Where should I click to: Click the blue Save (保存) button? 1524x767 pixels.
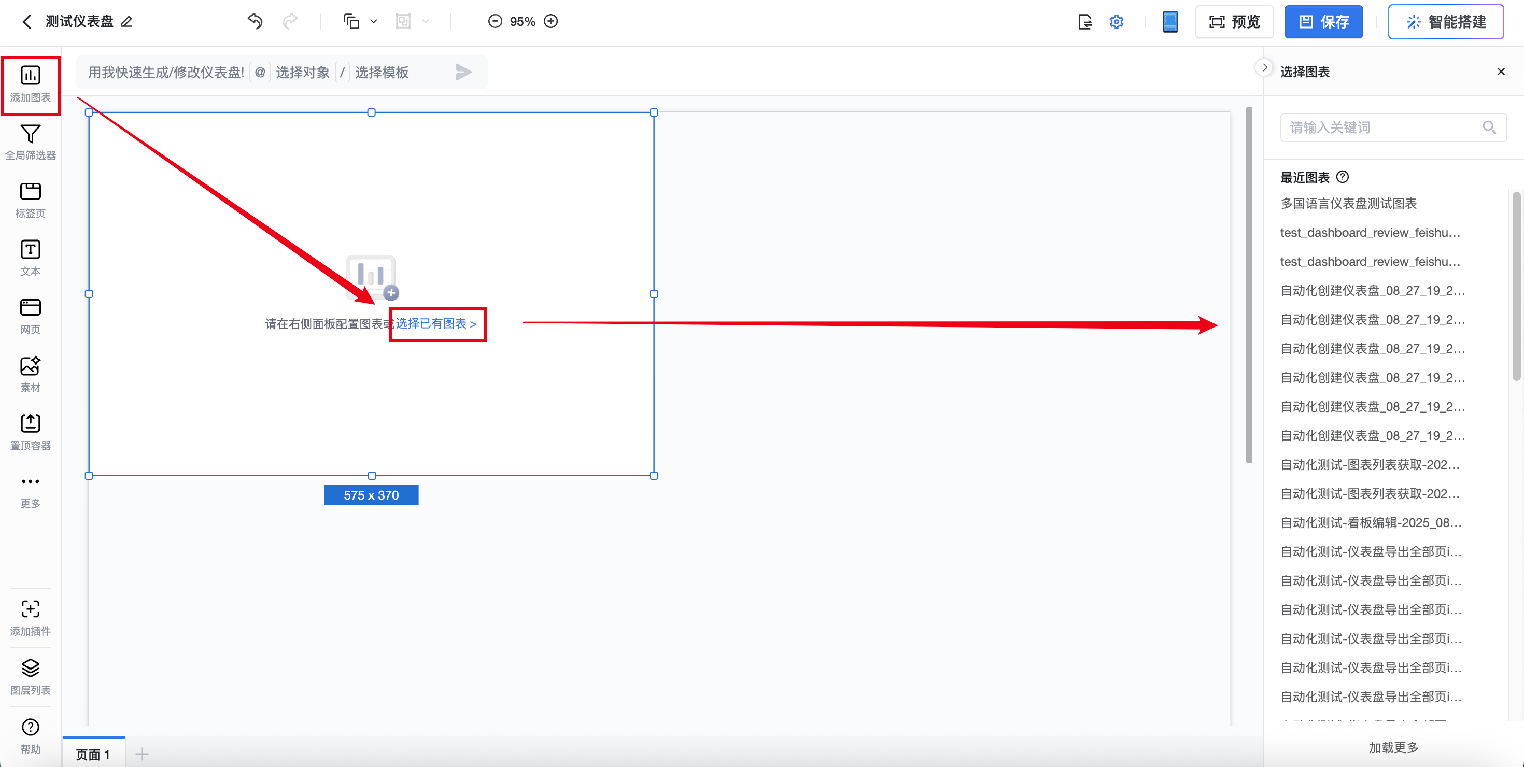tap(1323, 22)
